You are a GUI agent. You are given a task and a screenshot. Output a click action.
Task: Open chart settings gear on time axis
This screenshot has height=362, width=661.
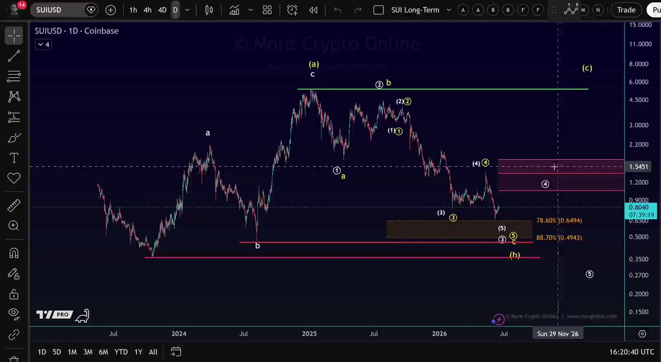point(642,333)
